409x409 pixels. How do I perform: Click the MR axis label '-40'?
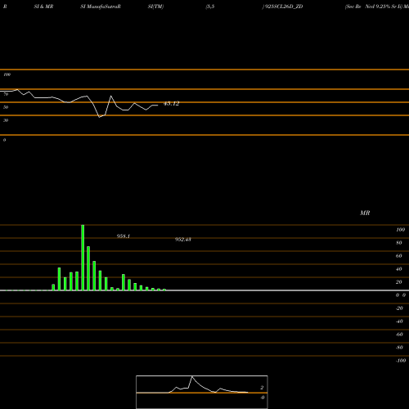399,321
